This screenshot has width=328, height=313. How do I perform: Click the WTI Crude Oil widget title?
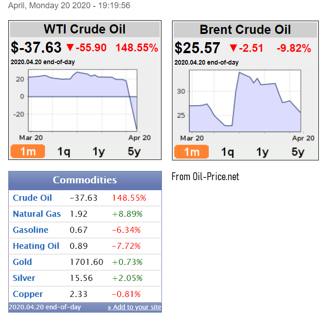[x=84, y=30]
